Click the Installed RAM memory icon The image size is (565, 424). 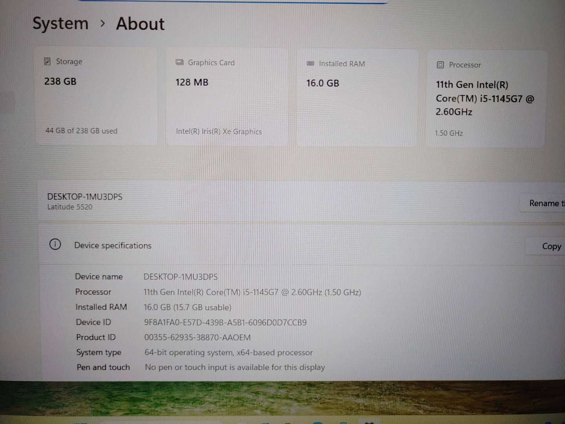click(x=310, y=64)
